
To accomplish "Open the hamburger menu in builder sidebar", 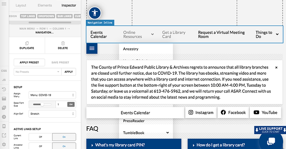I will tap(4, 4).
